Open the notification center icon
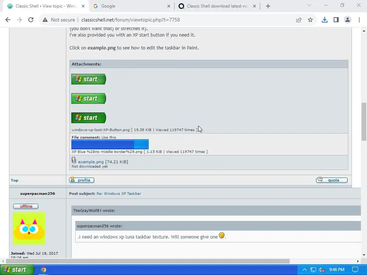The height and width of the screenshot is (275, 367). (355, 270)
